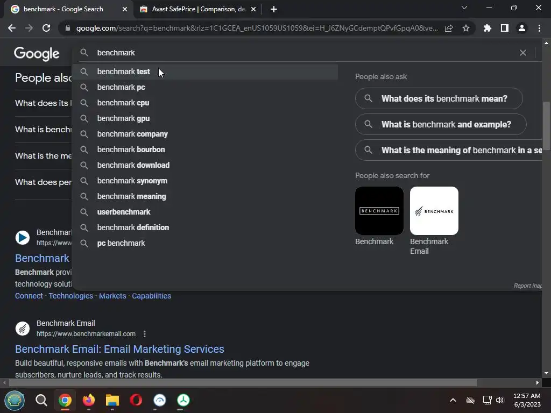This screenshot has height=413, width=551.
Task: Choose the 'benchmark gpu' suggestion
Action: [x=205, y=118]
